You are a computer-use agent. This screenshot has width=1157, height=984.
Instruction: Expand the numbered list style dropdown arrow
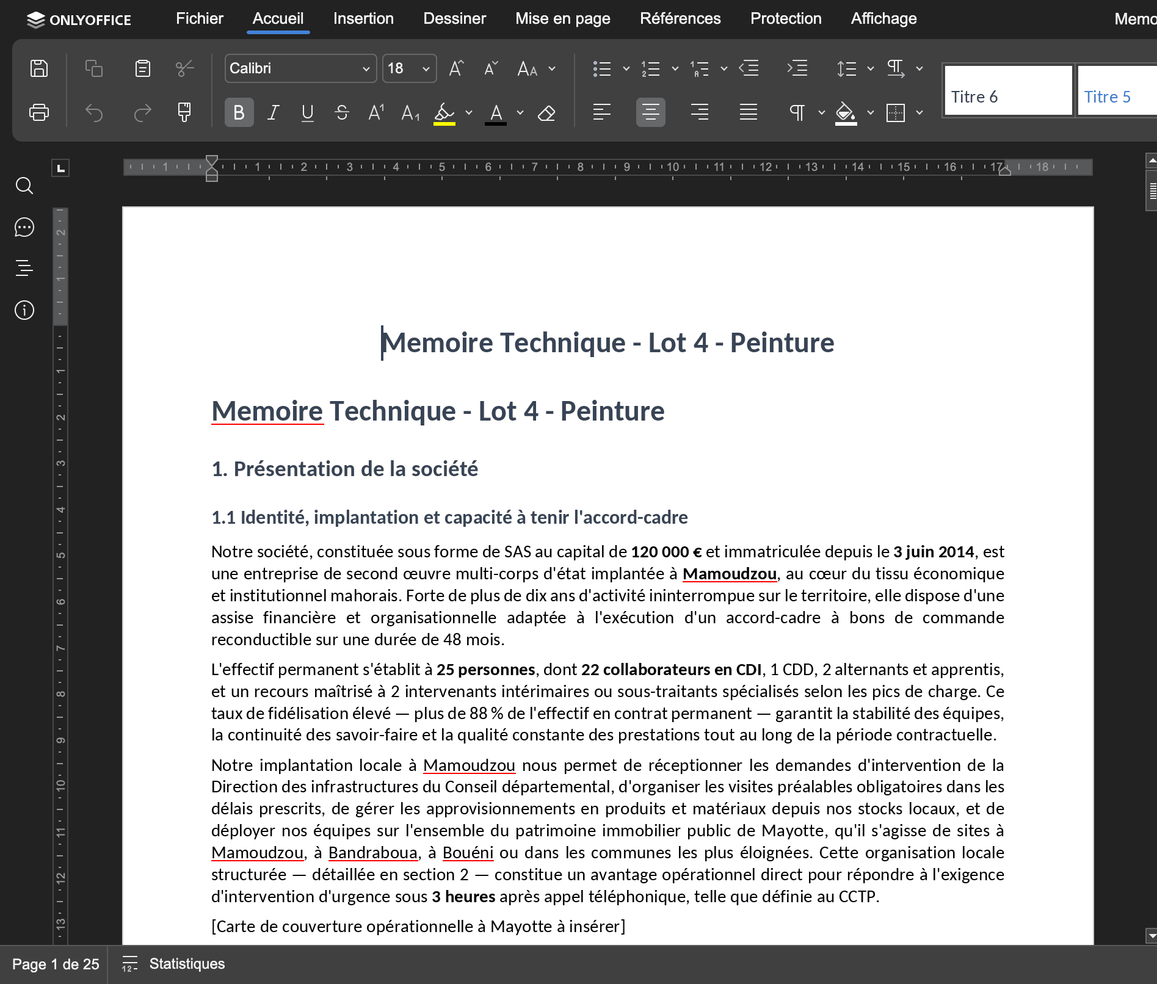coord(675,68)
